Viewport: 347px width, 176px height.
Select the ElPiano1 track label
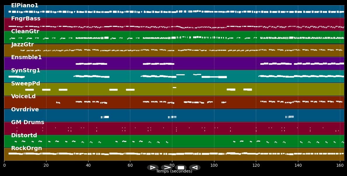25,6
